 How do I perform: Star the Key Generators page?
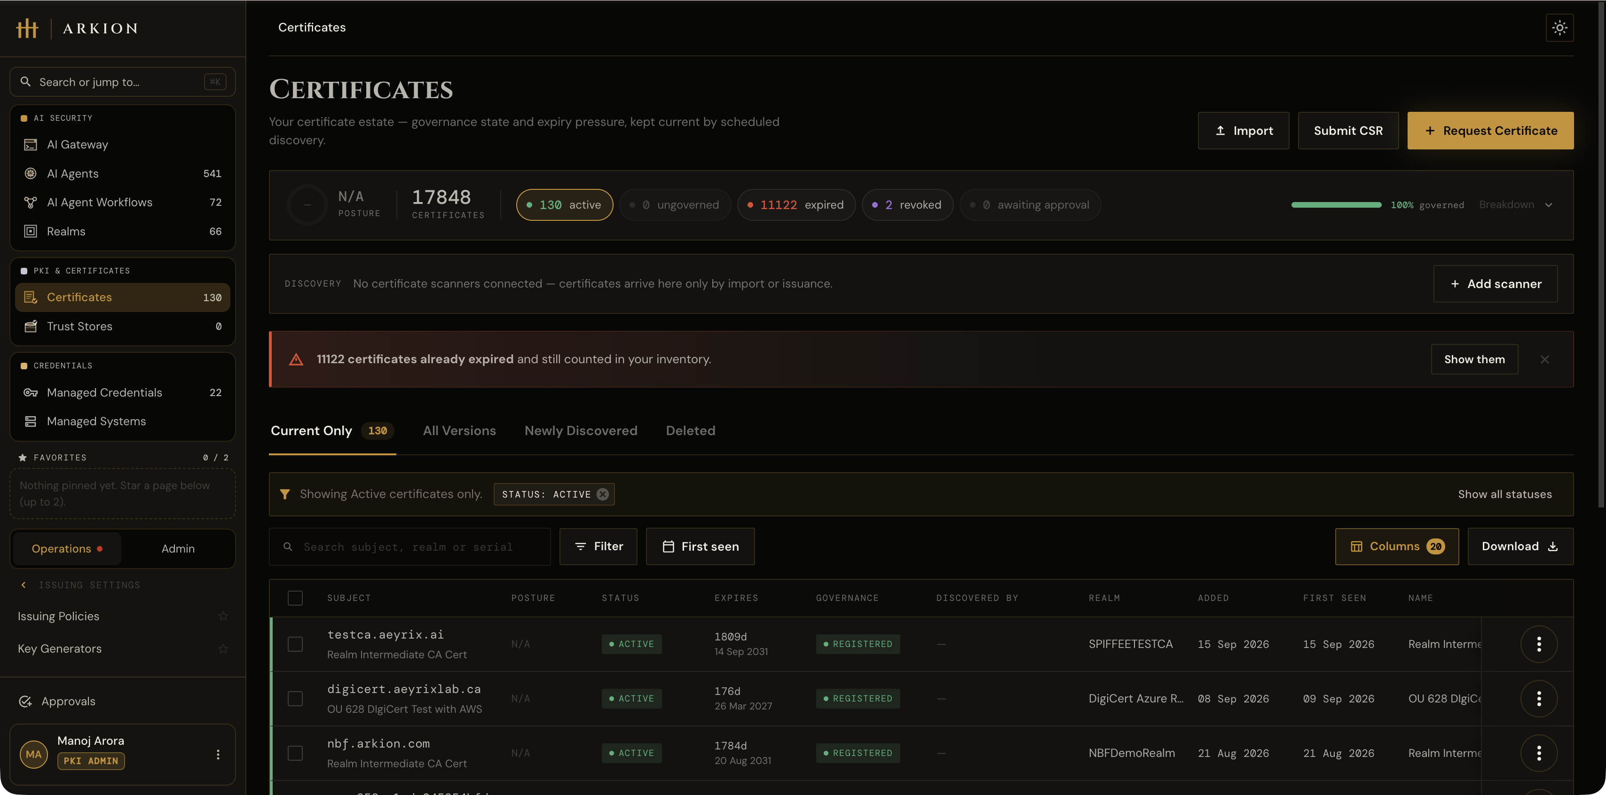(223, 648)
